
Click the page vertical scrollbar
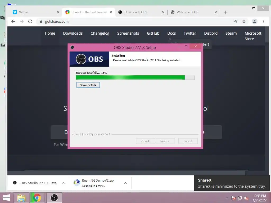tap(267, 100)
